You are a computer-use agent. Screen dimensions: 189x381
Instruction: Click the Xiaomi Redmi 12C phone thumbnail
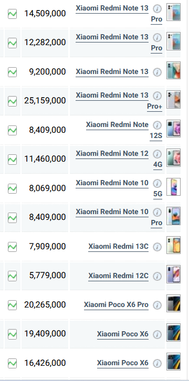[173, 274]
